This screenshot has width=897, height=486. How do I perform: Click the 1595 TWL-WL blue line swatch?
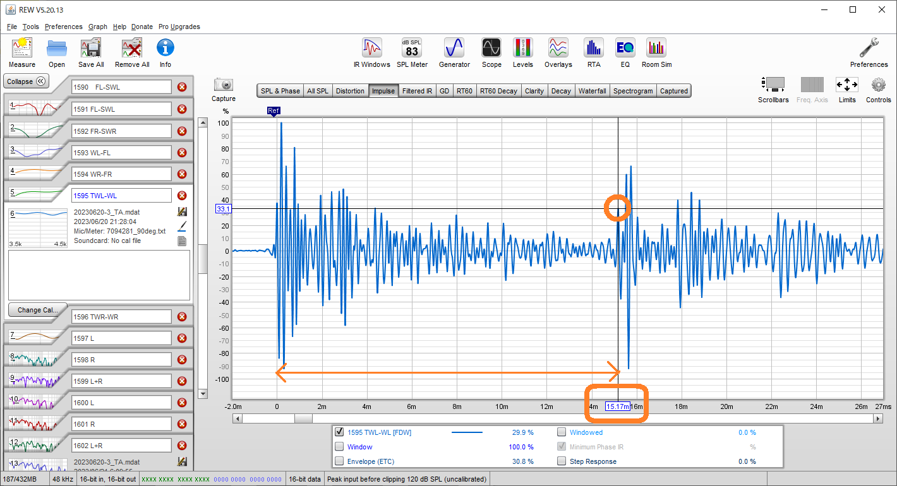(x=467, y=432)
